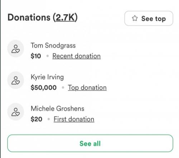Image resolution: width=179 pixels, height=158 pixels.
Task: Follow the Recent donation link
Action: (77, 56)
